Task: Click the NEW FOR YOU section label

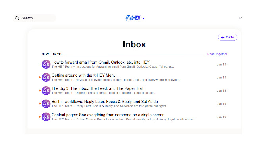Action: coord(52,54)
